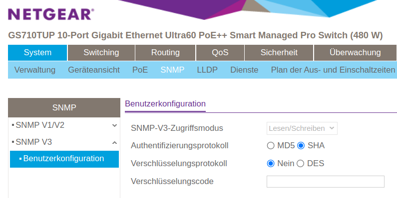Select MD5 authentication protocol
Image resolution: width=397 pixels, height=198 pixels.
271,146
